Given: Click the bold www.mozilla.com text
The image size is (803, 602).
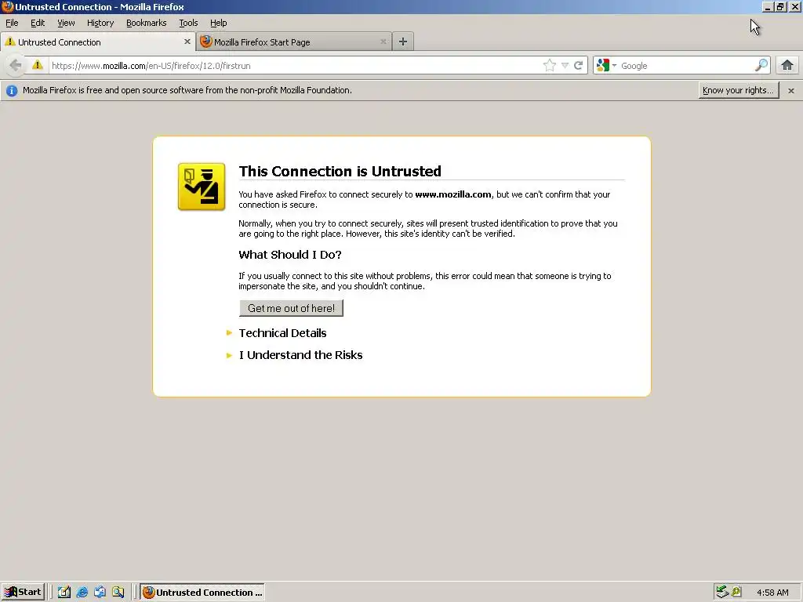Looking at the screenshot, I should point(453,194).
